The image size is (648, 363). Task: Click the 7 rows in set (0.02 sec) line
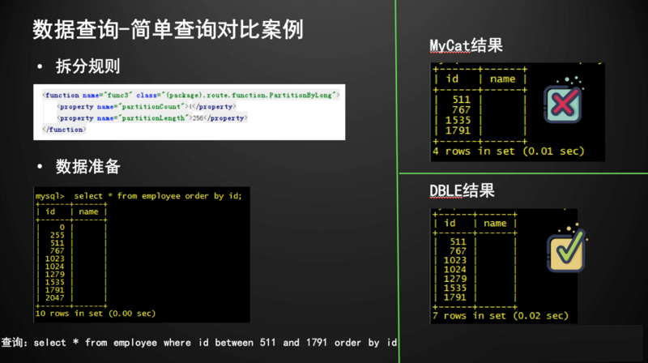point(501,316)
